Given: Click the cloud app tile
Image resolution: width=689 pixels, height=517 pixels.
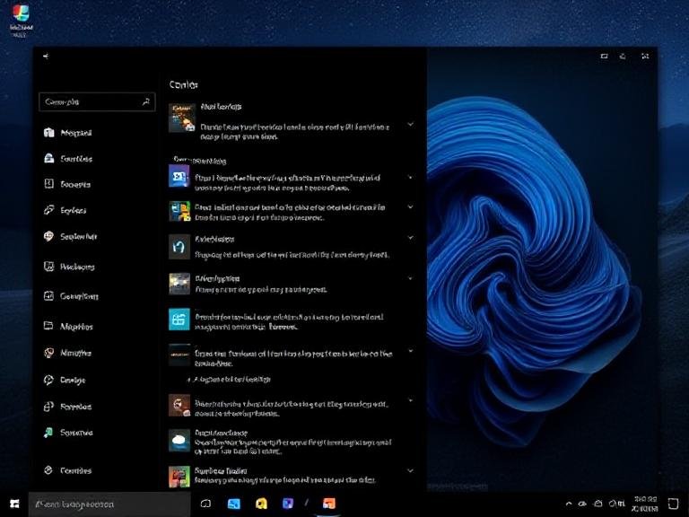Looking at the screenshot, I should click(x=179, y=441).
